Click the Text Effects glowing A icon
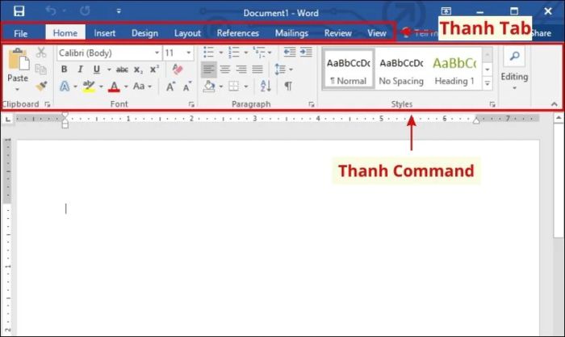The width and height of the screenshot is (565, 337). (65, 86)
